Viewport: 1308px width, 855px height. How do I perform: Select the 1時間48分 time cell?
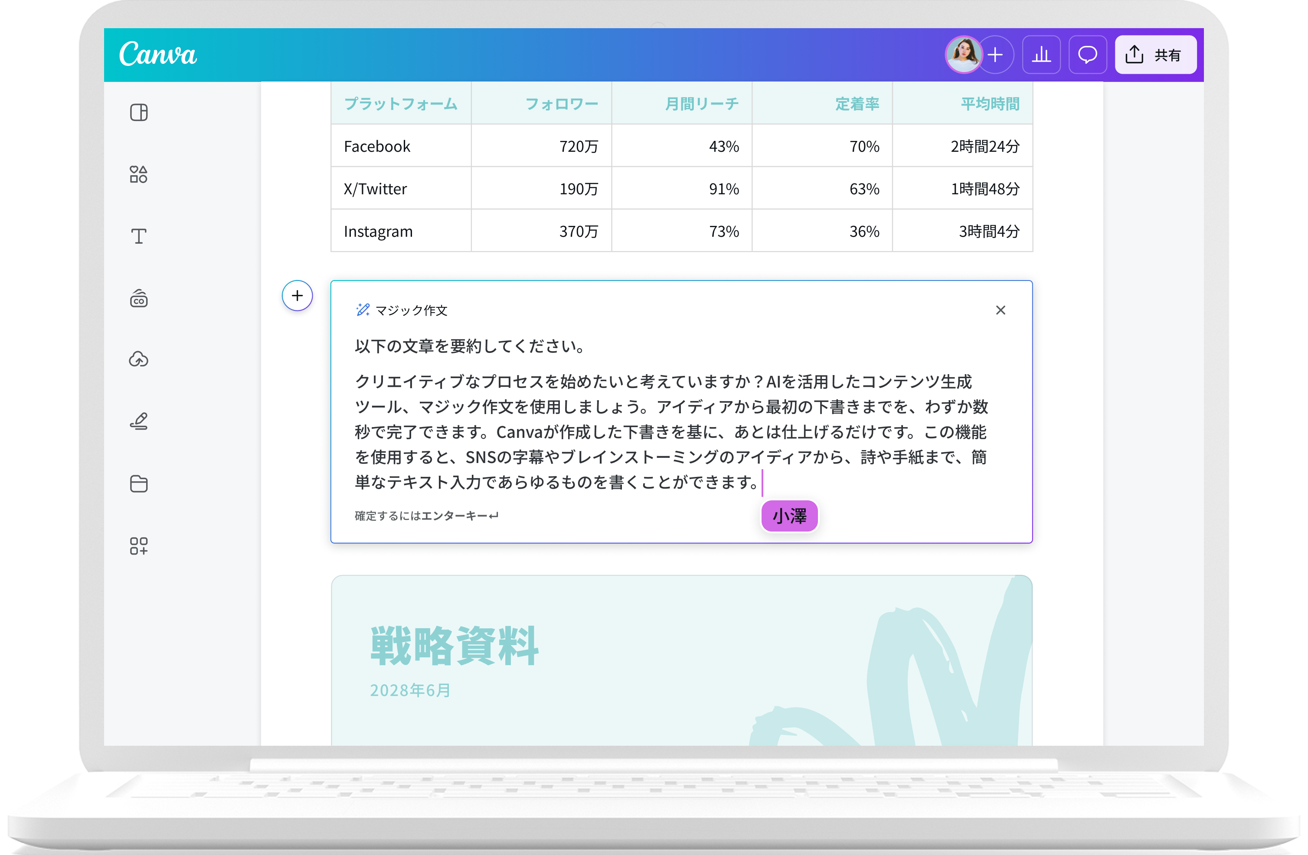(x=962, y=189)
